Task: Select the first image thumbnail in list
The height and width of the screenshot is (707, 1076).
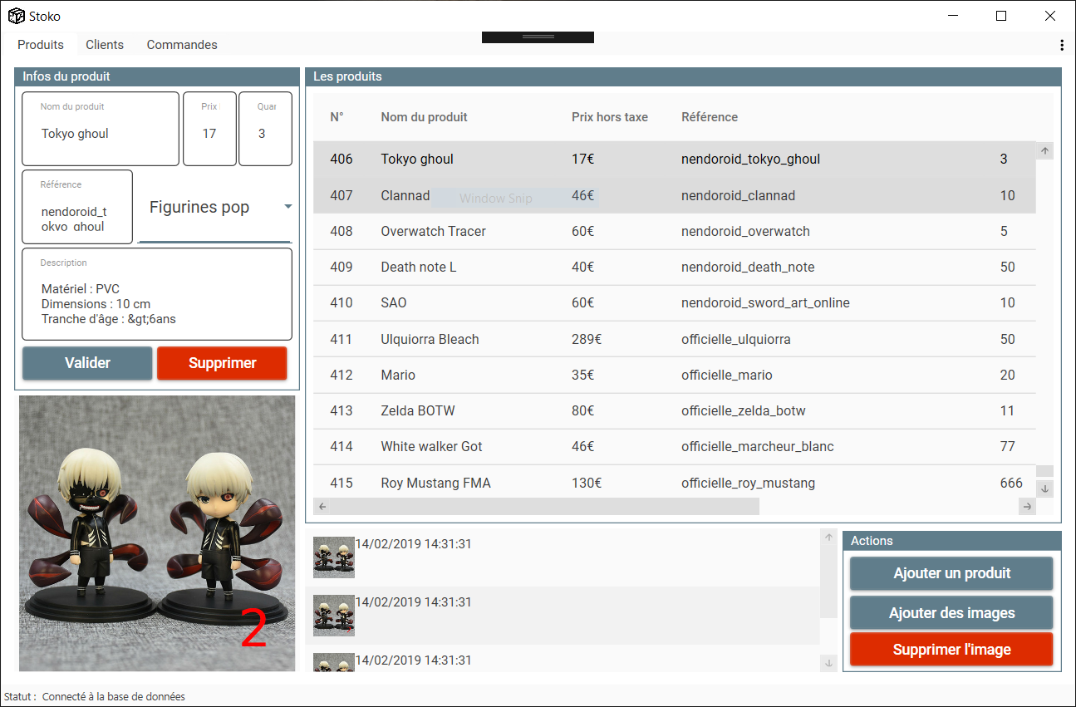Action: [334, 557]
